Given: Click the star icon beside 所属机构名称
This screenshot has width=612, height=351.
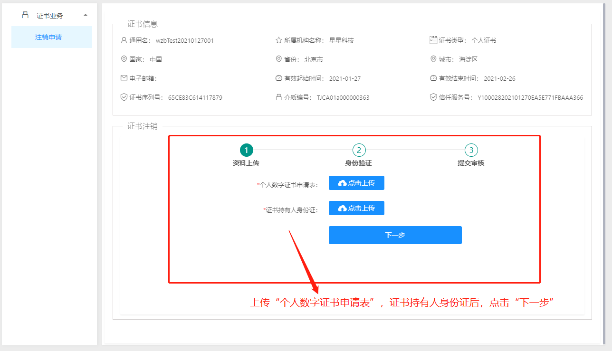Looking at the screenshot, I should pyautogui.click(x=279, y=40).
